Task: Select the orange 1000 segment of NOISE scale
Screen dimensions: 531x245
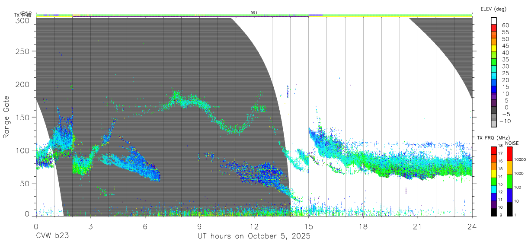Action: click(x=509, y=167)
